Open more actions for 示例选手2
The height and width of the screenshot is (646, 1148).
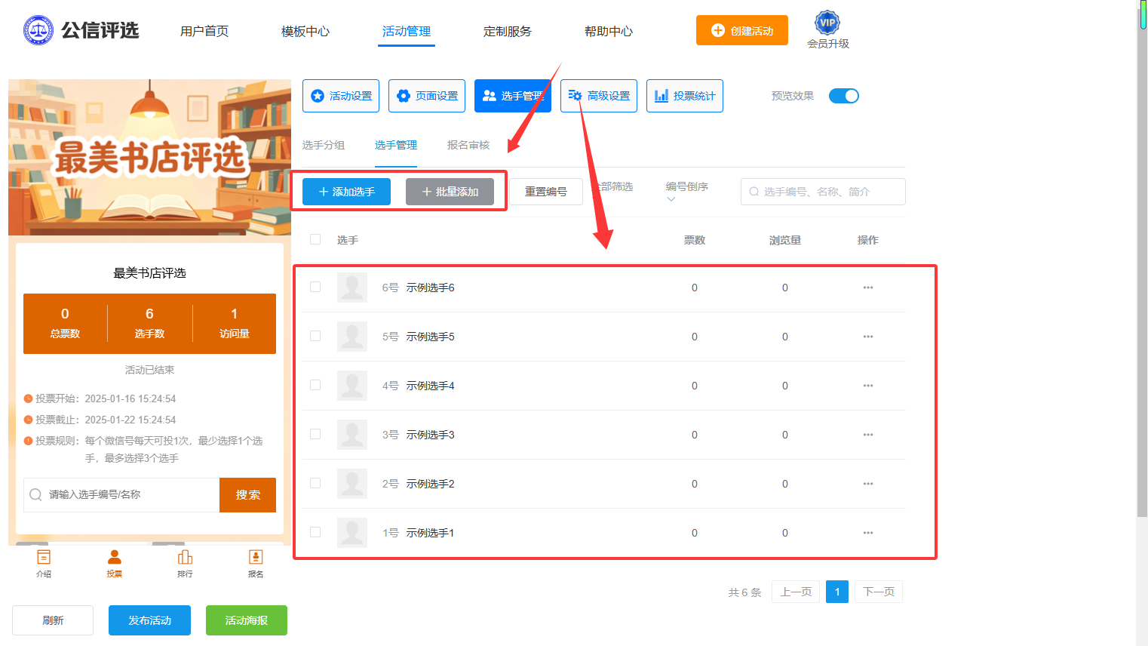868,484
